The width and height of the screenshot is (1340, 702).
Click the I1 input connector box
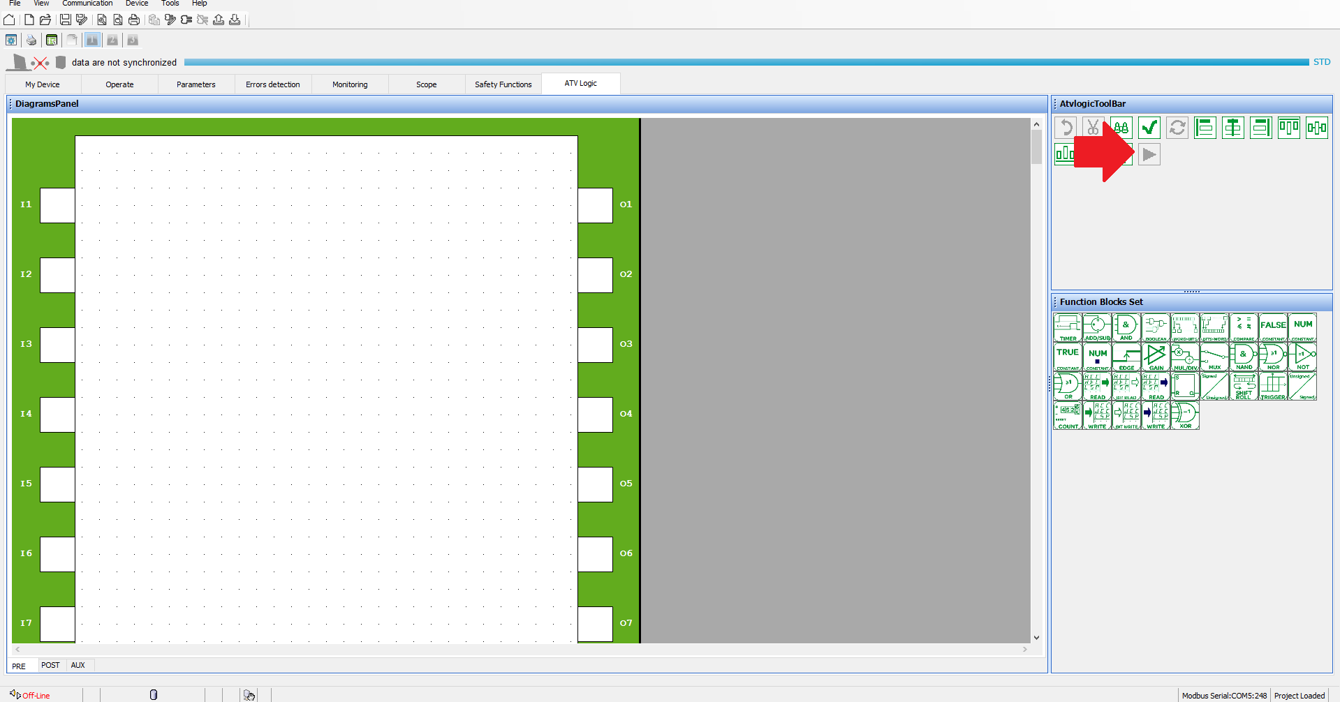57,205
